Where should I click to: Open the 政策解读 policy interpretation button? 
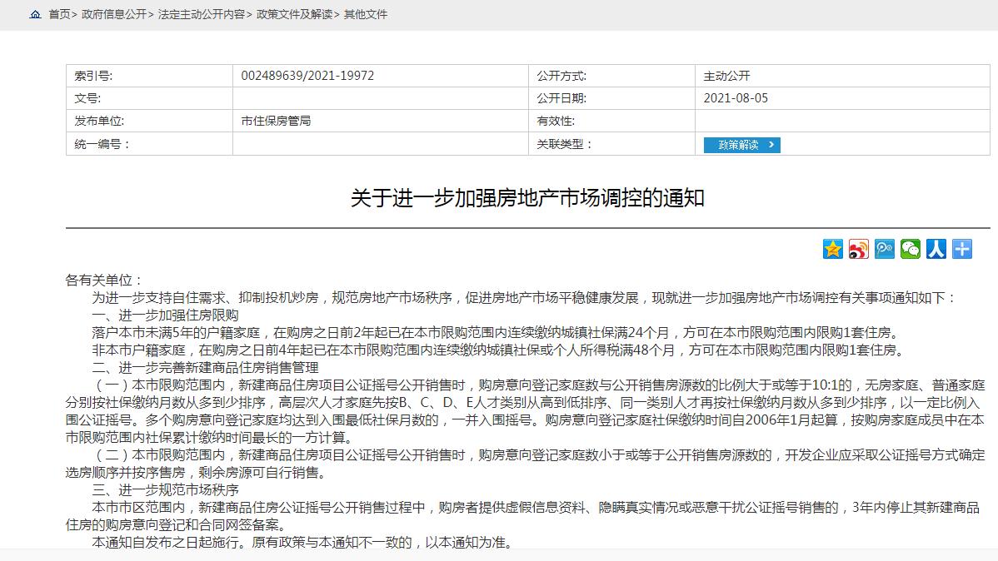point(741,144)
